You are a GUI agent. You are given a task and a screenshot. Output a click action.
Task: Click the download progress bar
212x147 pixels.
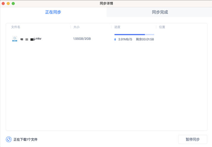(134, 35)
